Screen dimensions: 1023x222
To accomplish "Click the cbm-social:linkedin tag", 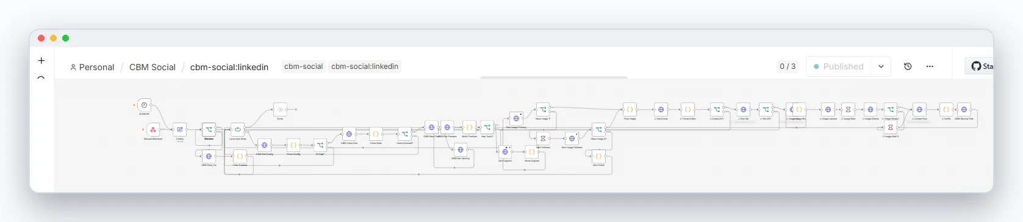I will click(365, 66).
